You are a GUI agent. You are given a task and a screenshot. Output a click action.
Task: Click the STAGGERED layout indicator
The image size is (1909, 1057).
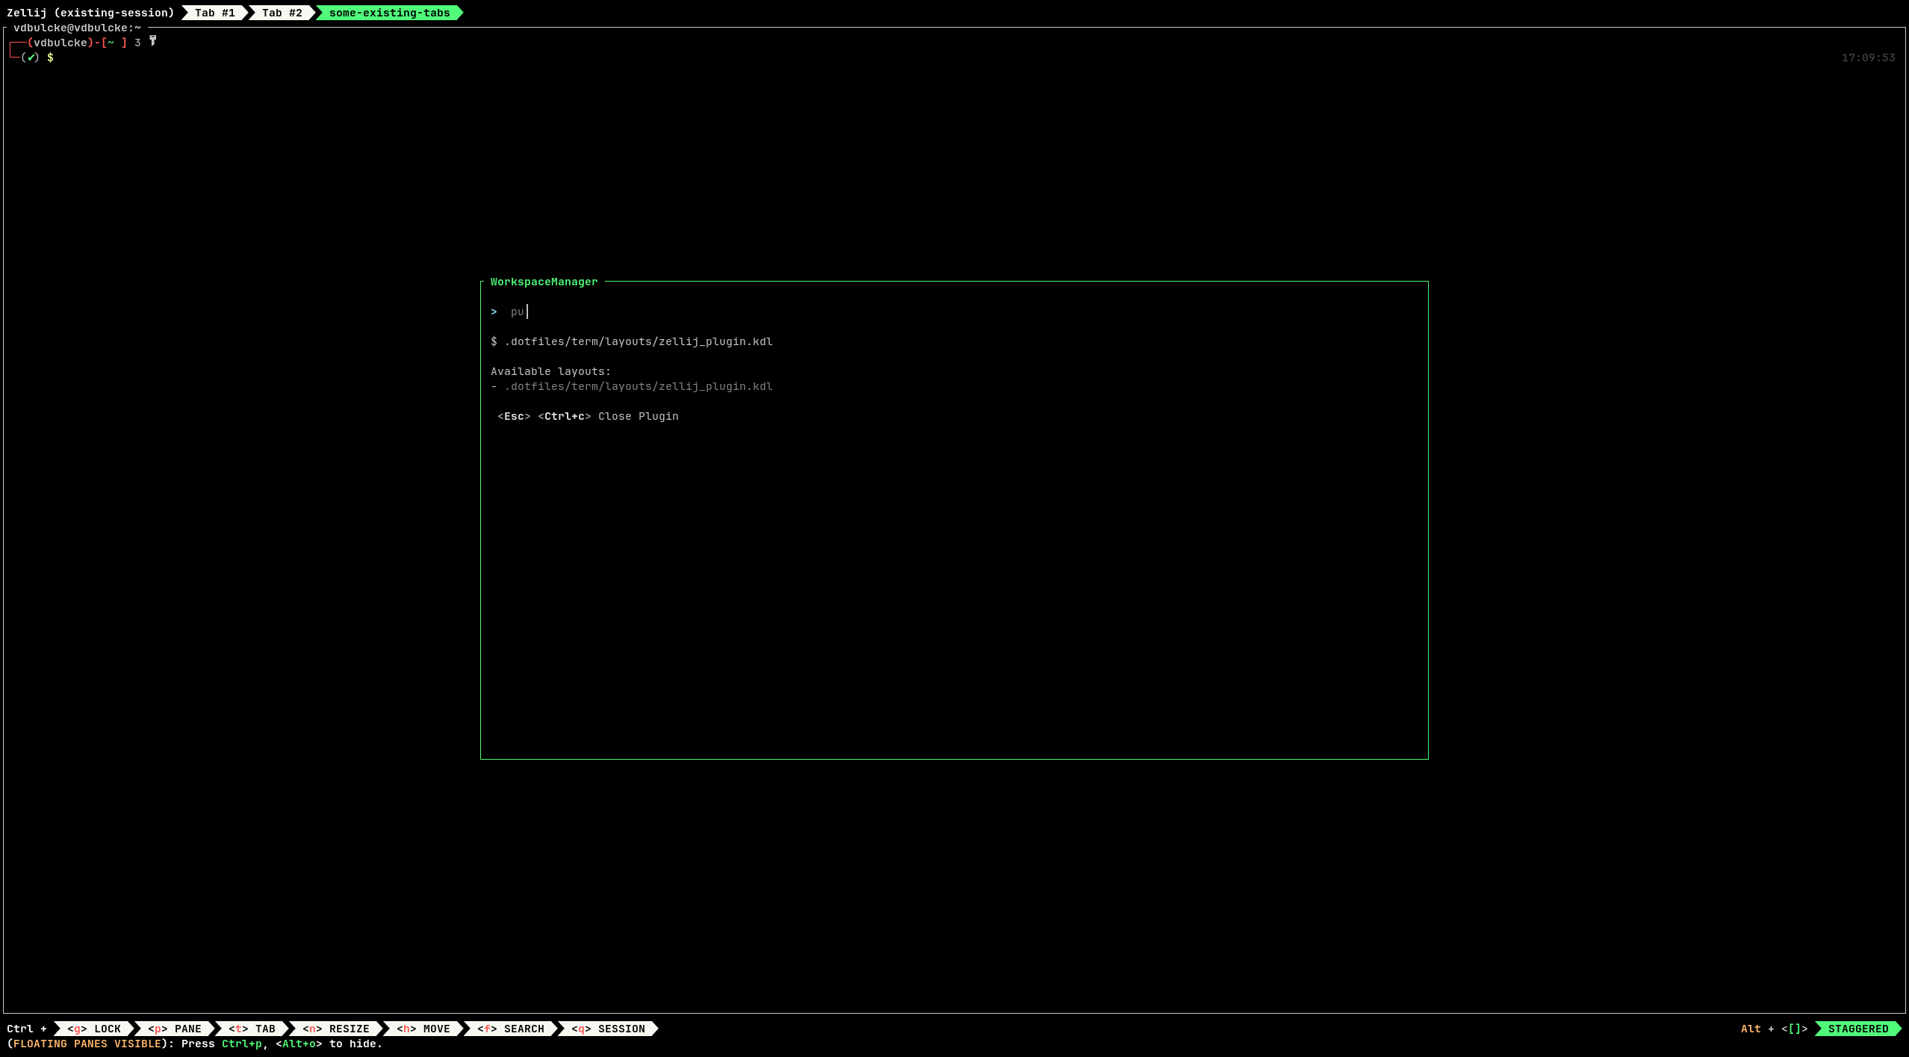click(x=1857, y=1029)
